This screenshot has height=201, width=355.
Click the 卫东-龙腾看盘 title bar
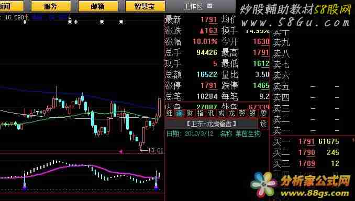coord(212,124)
